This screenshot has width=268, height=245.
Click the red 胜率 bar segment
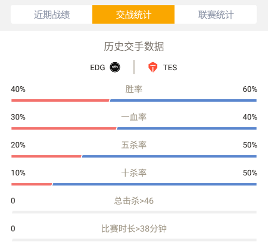tap(60, 101)
